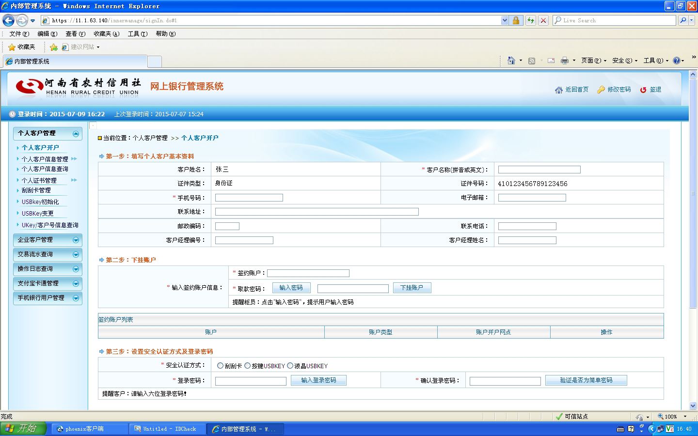
Task: Open the Help question-mark icon
Action: point(677,61)
